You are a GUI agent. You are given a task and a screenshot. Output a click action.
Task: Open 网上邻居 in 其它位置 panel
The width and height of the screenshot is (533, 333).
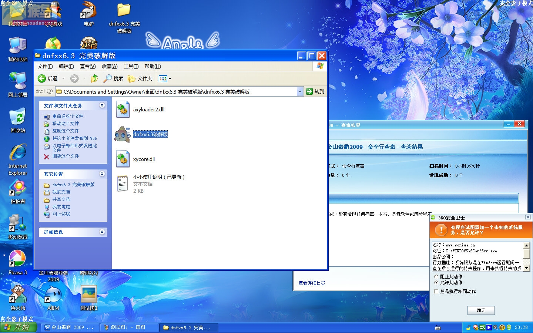(x=61, y=214)
